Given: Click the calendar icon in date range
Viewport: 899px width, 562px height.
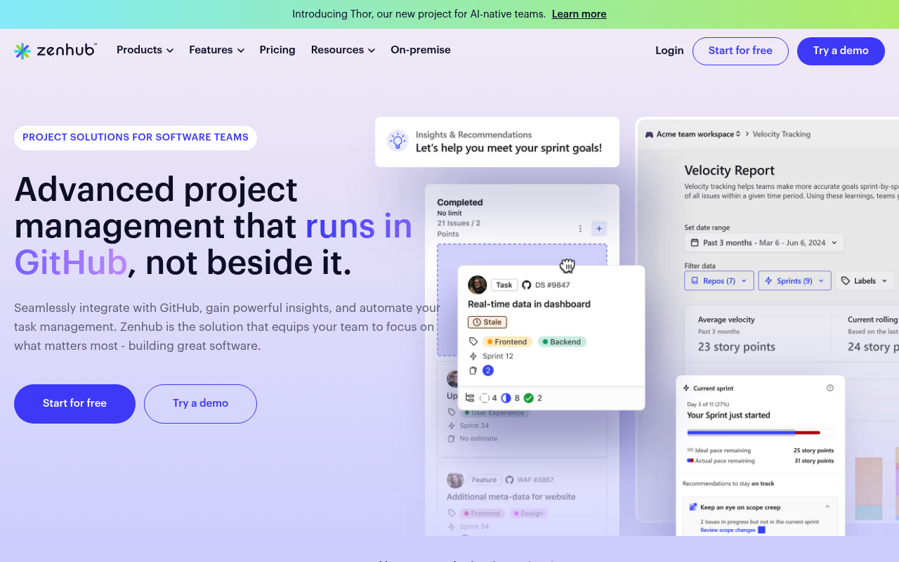Looking at the screenshot, I should coord(695,242).
